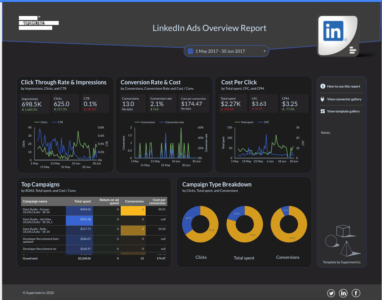Open the LinkedIn footer icon
Image resolution: width=382 pixels, height=300 pixels.
tap(343, 293)
